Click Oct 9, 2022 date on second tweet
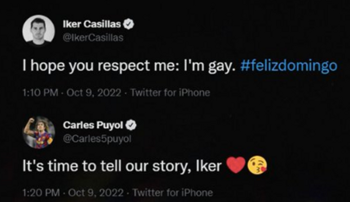This screenshot has width=350, height=202. coord(96,193)
